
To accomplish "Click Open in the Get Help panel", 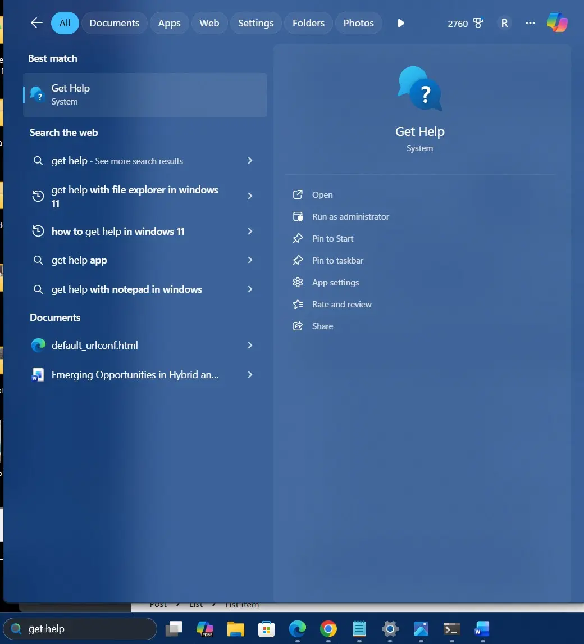I will coord(322,194).
